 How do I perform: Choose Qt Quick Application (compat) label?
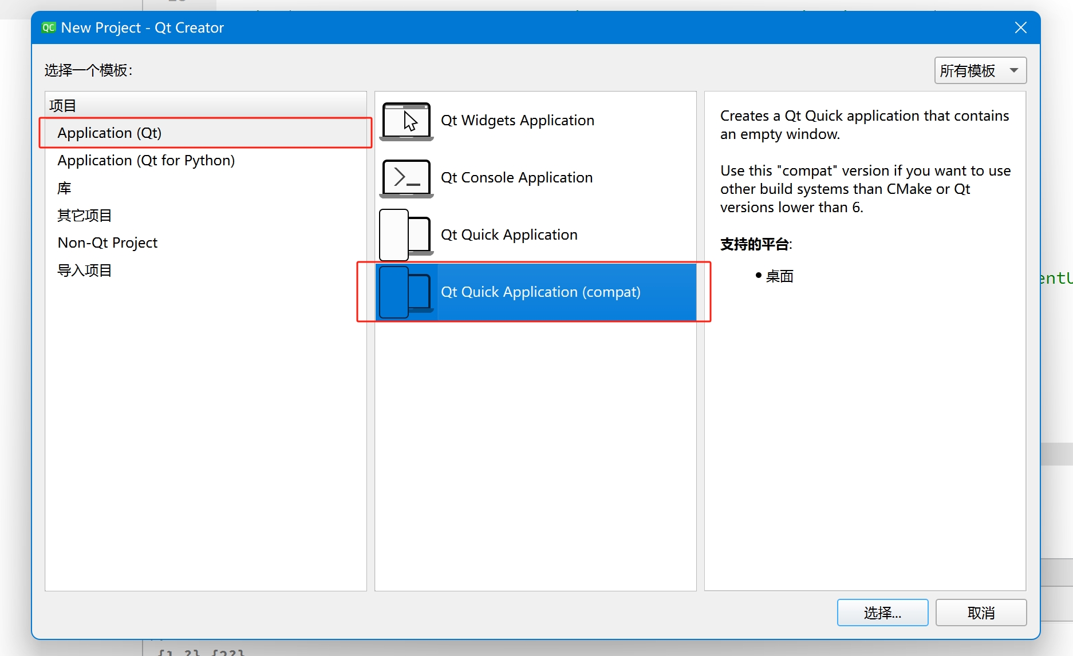pyautogui.click(x=541, y=292)
